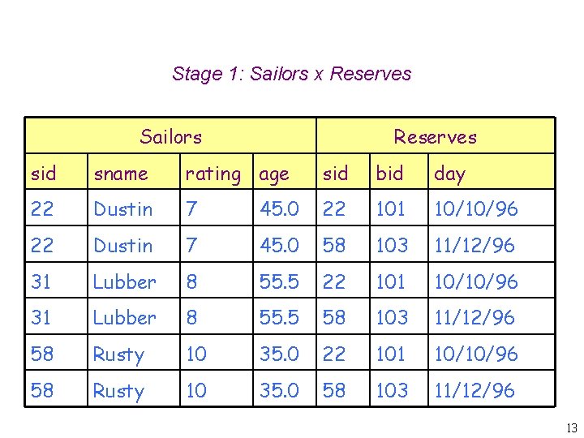Click rating '7' in first Dustin row
The image size is (584, 438).
(191, 209)
